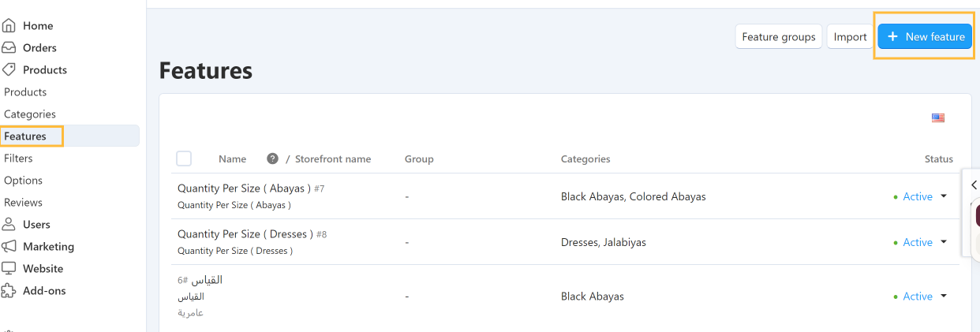980x332 pixels.
Task: Click the Home house icon in the sidebar
Action: tap(9, 26)
